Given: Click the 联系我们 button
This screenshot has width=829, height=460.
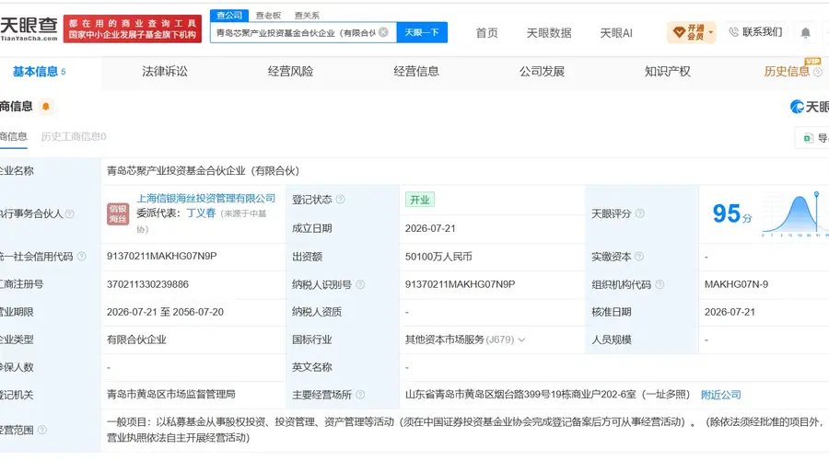Looking at the screenshot, I should coord(756,32).
